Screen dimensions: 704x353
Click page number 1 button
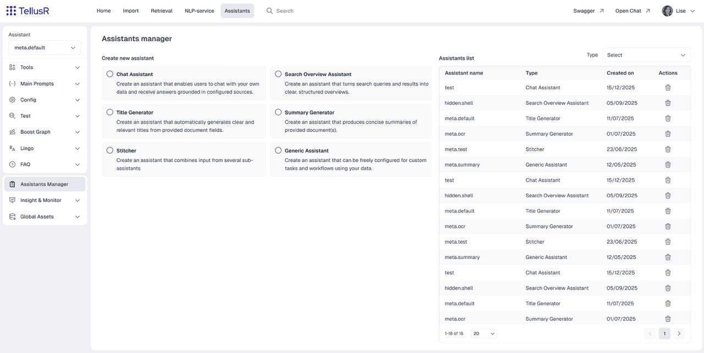tap(664, 333)
